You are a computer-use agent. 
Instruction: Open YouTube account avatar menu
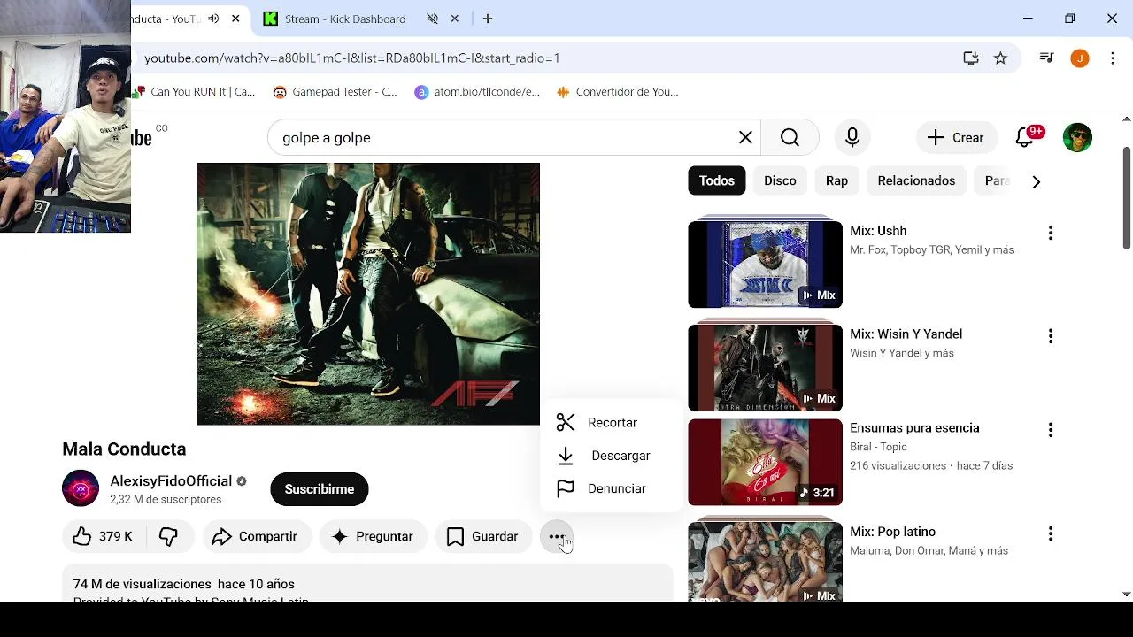tap(1077, 138)
